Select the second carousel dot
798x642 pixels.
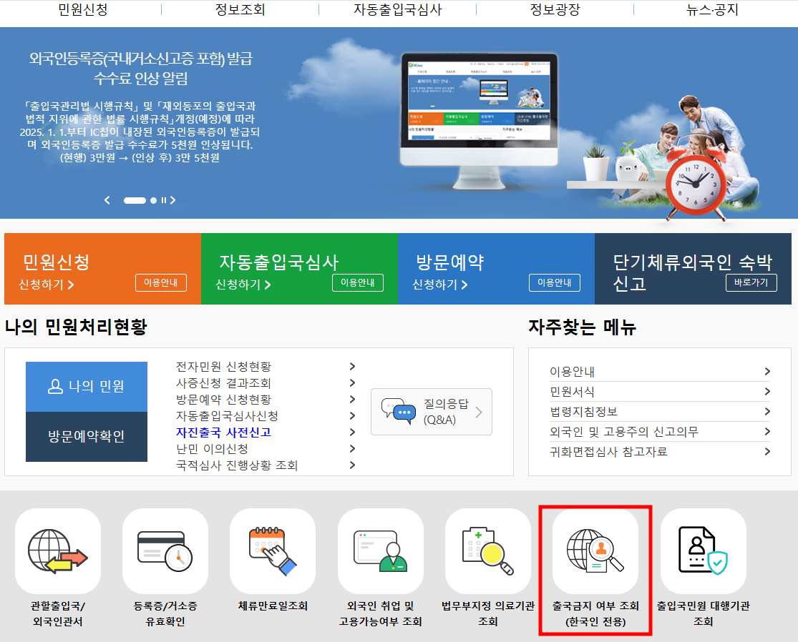pyautogui.click(x=152, y=201)
